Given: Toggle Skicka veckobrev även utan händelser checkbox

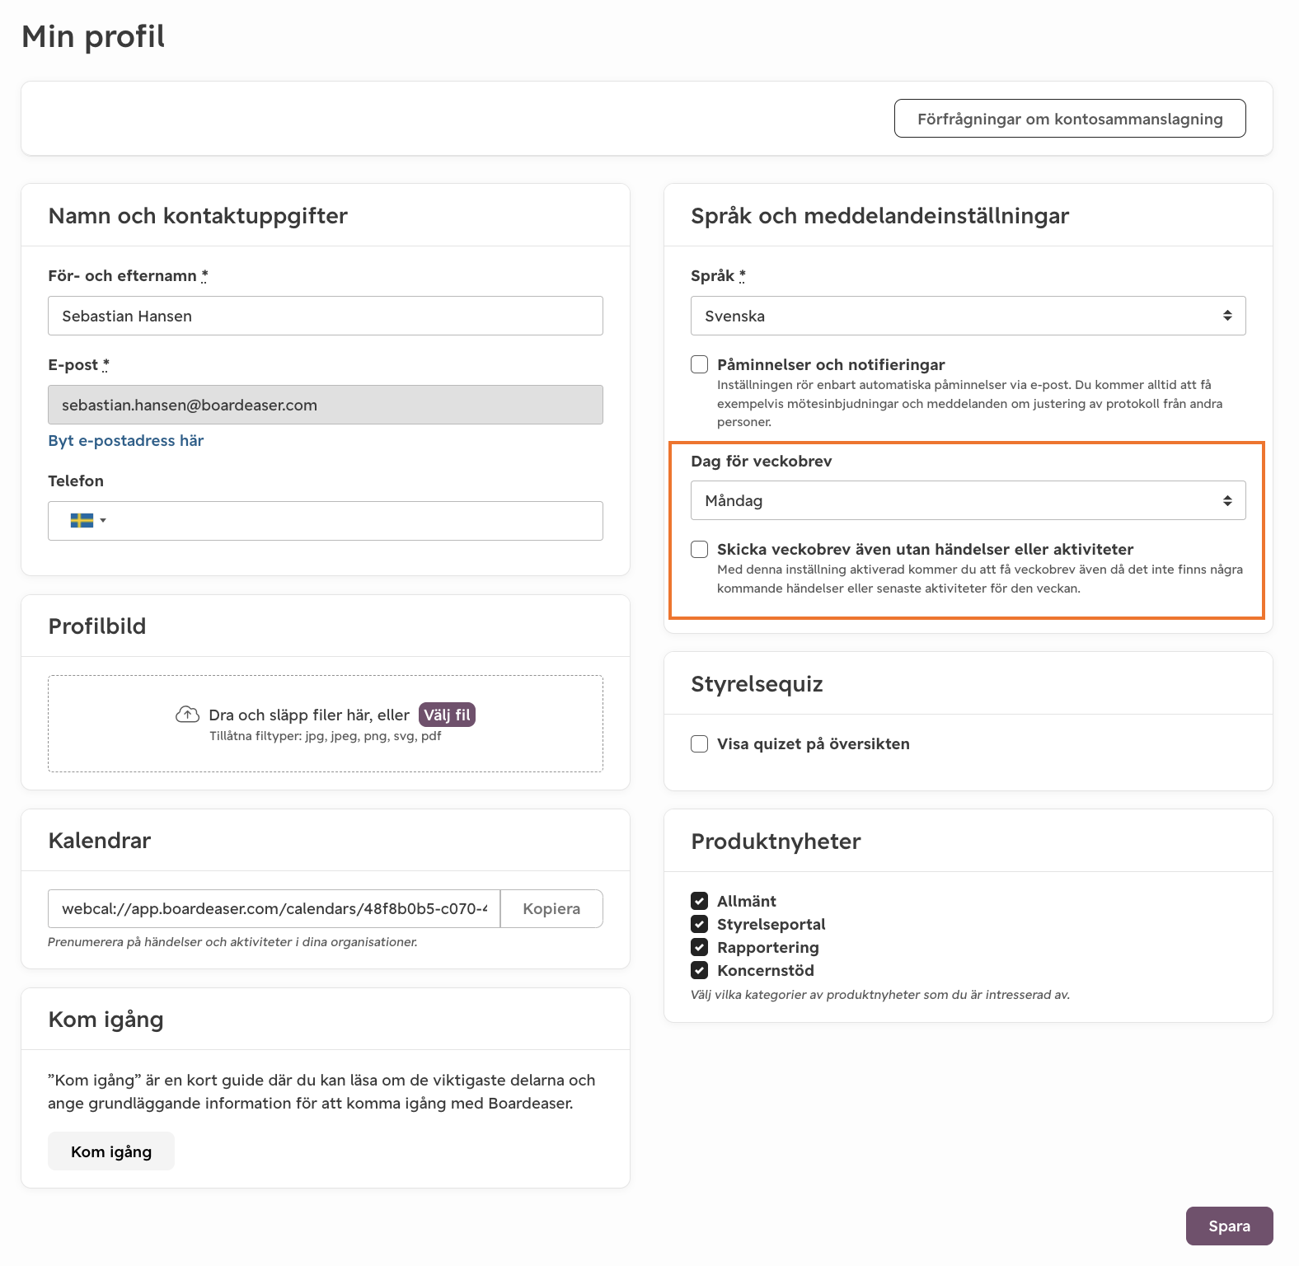Looking at the screenshot, I should click(x=700, y=549).
